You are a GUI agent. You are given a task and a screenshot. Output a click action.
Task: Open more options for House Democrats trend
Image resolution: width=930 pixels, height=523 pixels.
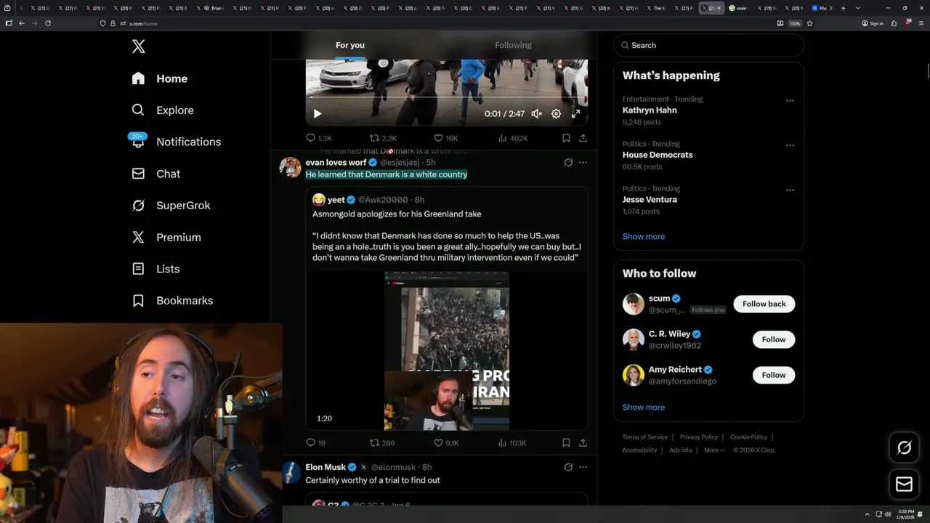point(790,145)
